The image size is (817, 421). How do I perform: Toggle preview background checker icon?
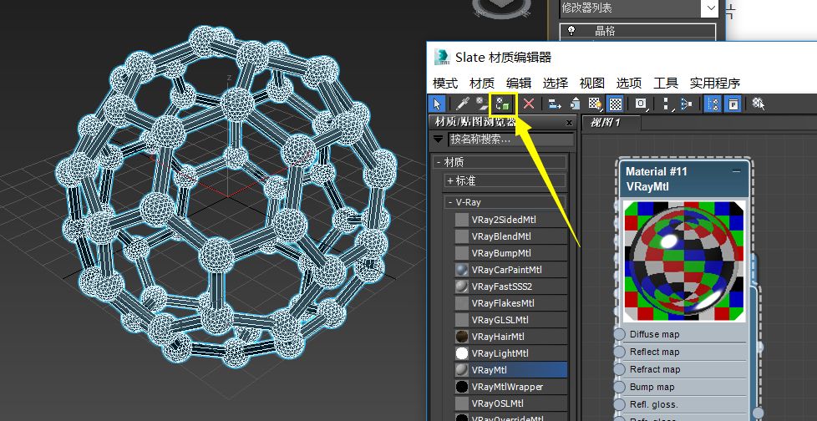616,104
